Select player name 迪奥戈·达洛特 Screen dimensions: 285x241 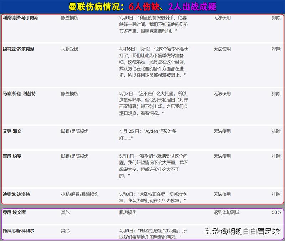point(16,194)
